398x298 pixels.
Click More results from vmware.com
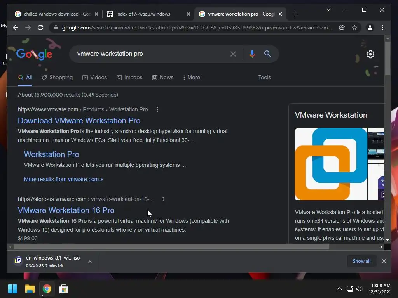pyautogui.click(x=63, y=179)
